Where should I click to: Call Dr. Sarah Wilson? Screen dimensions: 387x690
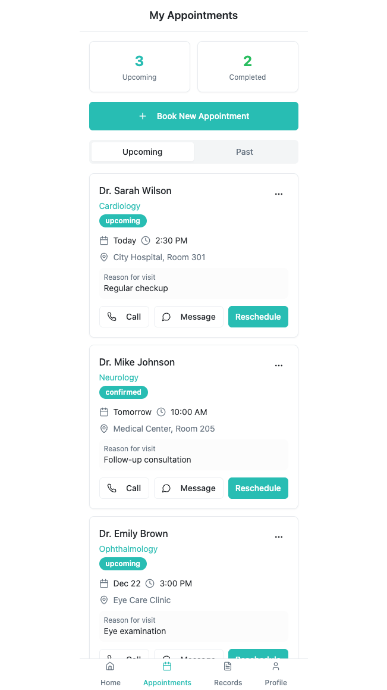[124, 317]
